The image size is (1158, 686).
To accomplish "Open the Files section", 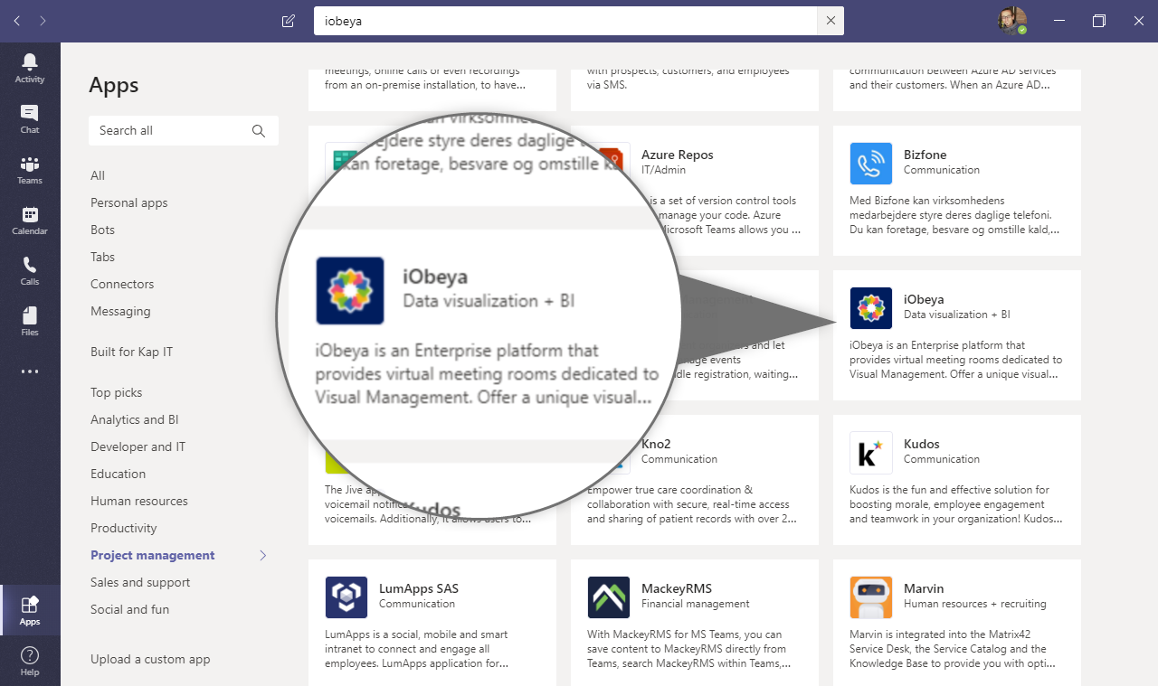I will (30, 321).
